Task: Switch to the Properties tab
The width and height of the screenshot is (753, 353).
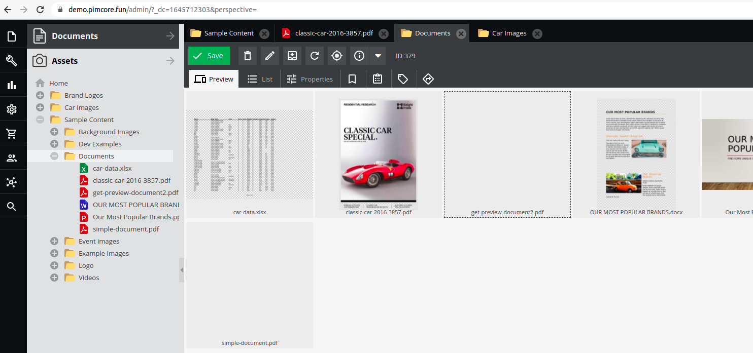Action: [x=310, y=79]
